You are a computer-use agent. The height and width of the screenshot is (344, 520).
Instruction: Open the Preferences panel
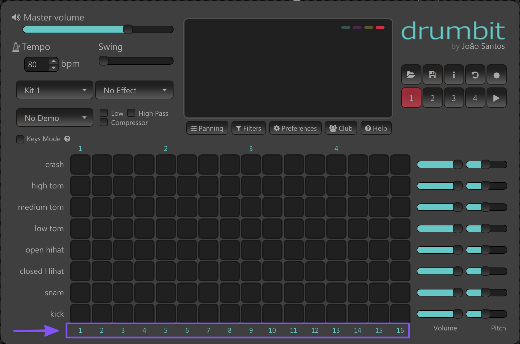click(x=295, y=128)
